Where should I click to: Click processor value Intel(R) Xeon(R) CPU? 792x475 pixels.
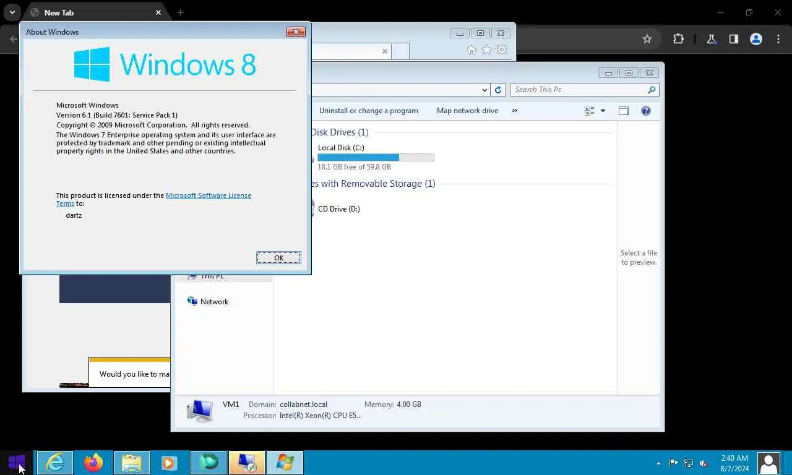[321, 416]
